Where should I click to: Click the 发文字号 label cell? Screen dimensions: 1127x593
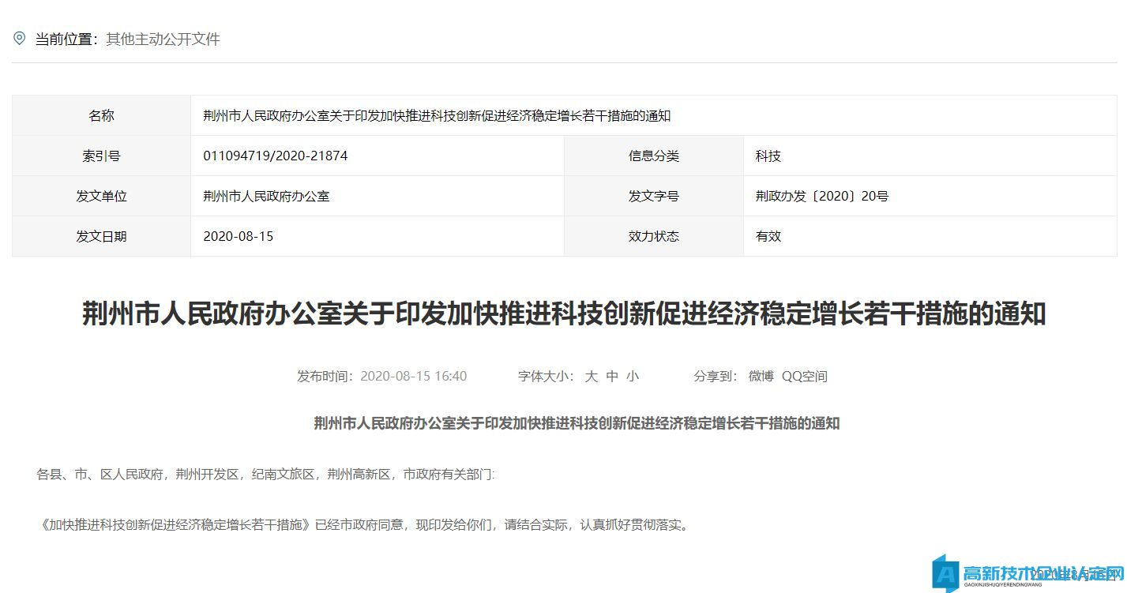(x=654, y=196)
